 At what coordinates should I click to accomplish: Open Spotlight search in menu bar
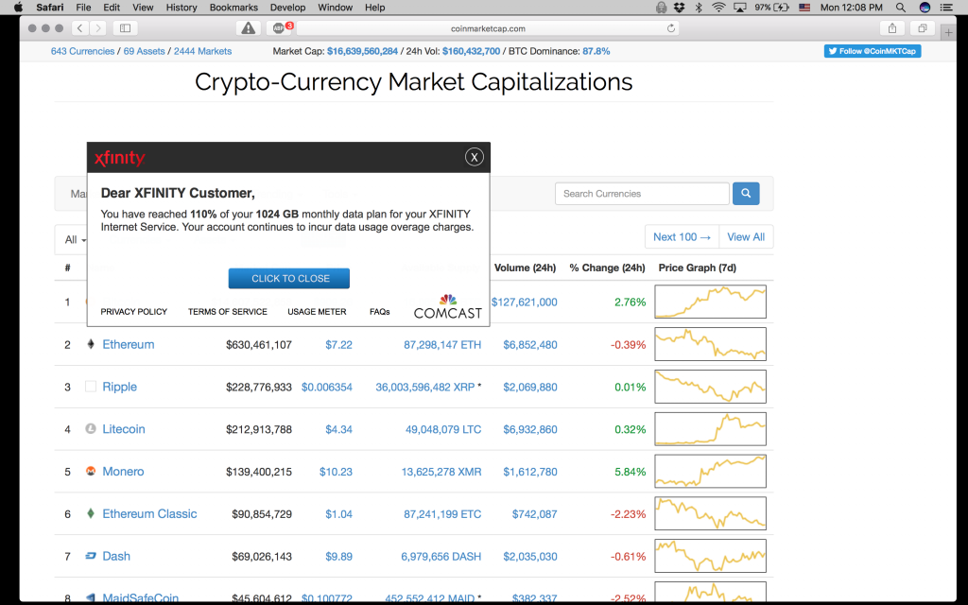point(901,8)
